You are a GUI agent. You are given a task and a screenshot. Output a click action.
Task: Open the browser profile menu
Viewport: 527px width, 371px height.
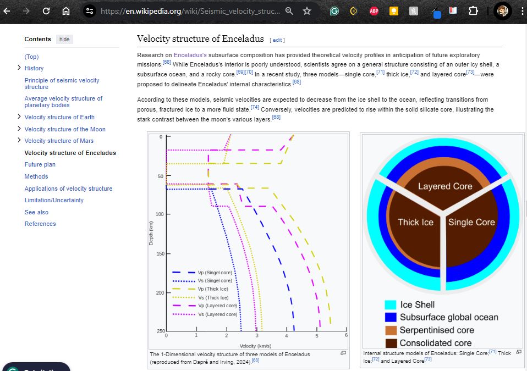(x=503, y=10)
